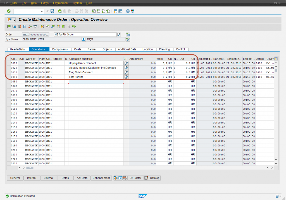The height and width of the screenshot is (200, 286).
Task: Click the table's horizontal scrollbar thumb
Action: 30,168
